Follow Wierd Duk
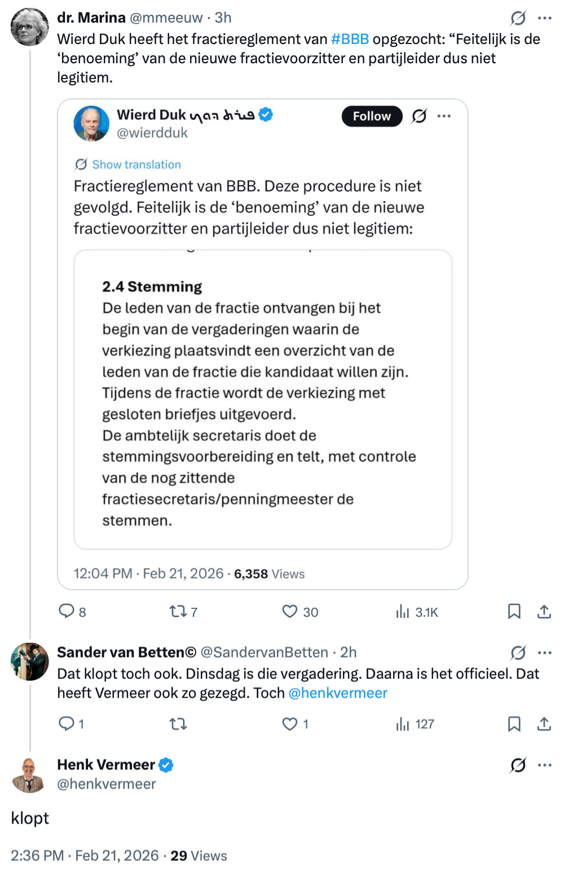Screen dimensions: 564x880 [x=372, y=116]
